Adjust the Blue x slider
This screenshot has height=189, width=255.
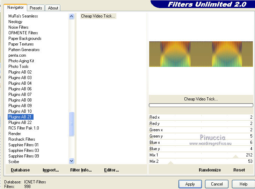(x=201, y=142)
